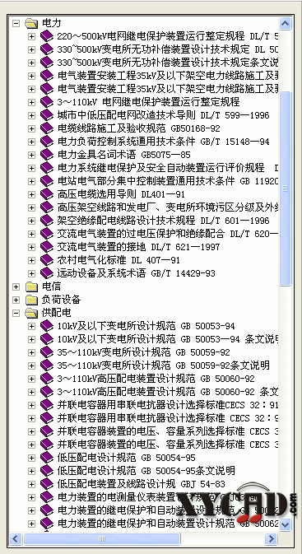
Task: Click the vertical scrollbar up arrow
Action: tap(285, 24)
